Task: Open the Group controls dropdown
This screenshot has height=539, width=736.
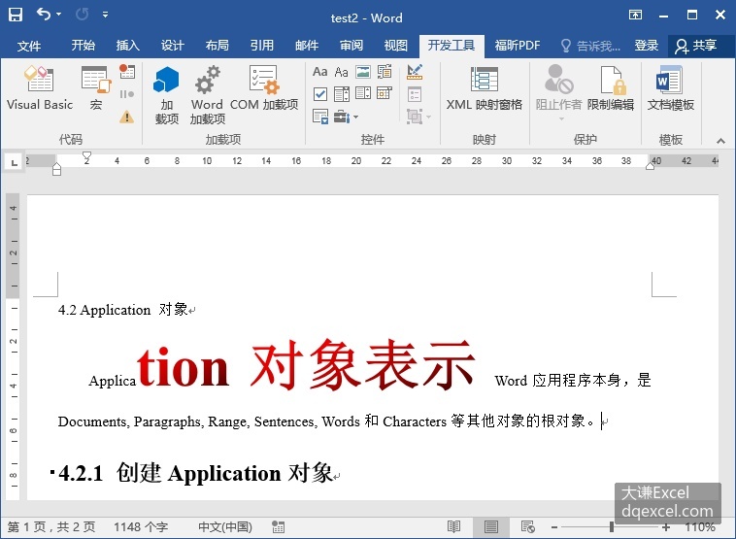Action: coord(418,116)
